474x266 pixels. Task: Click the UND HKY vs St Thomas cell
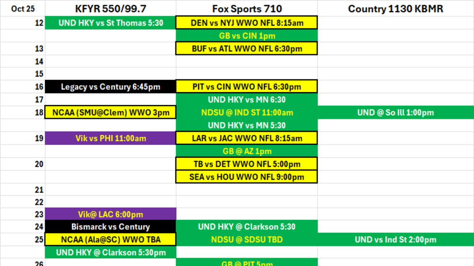pos(111,23)
